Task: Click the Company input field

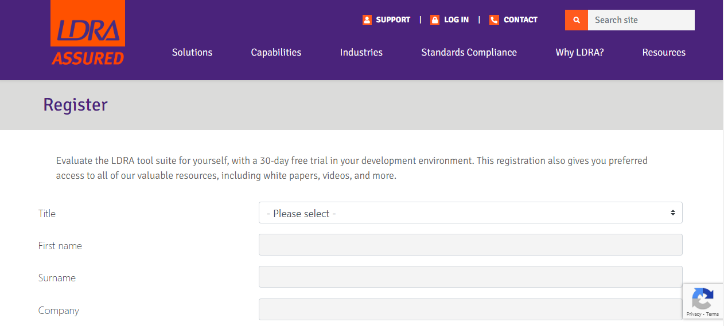Action: [470, 309]
